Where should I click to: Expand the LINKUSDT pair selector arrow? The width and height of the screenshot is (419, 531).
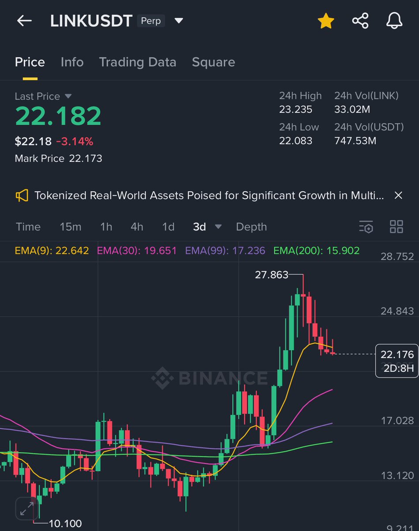coord(179,21)
